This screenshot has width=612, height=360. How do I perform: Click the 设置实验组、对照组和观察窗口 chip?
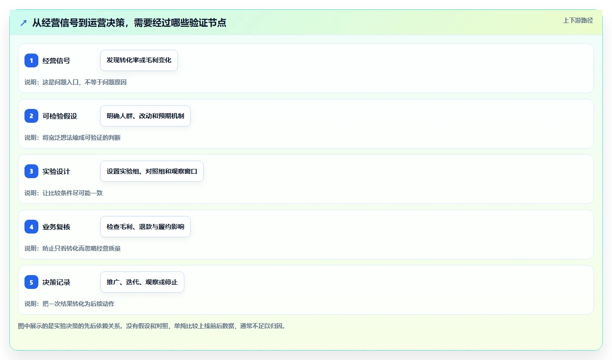tap(152, 171)
